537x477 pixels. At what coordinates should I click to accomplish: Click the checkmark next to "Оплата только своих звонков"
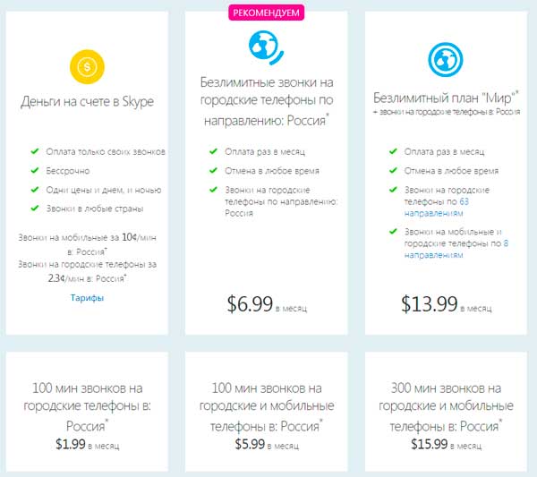(x=34, y=151)
